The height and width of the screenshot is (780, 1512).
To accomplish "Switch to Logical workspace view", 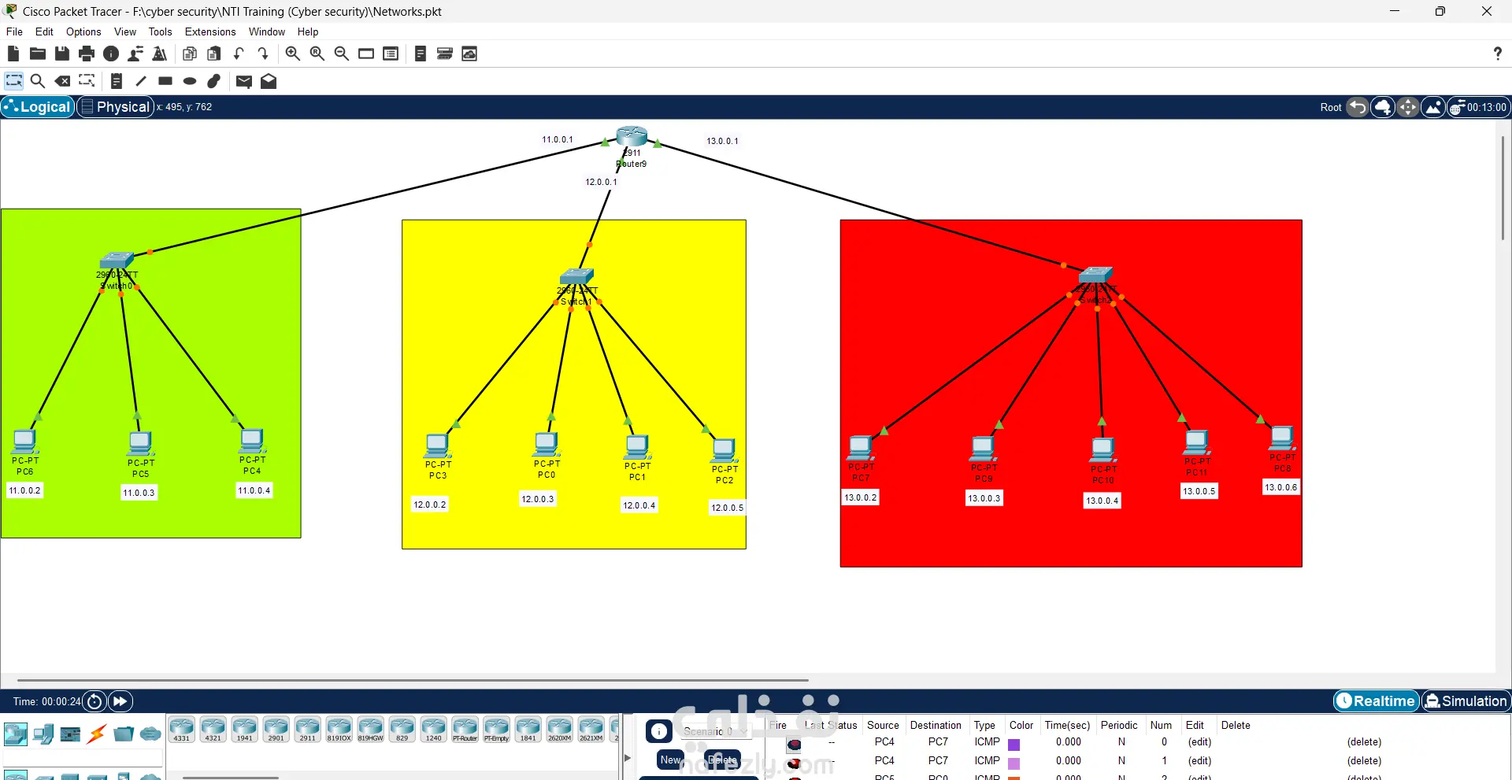I will click(38, 107).
